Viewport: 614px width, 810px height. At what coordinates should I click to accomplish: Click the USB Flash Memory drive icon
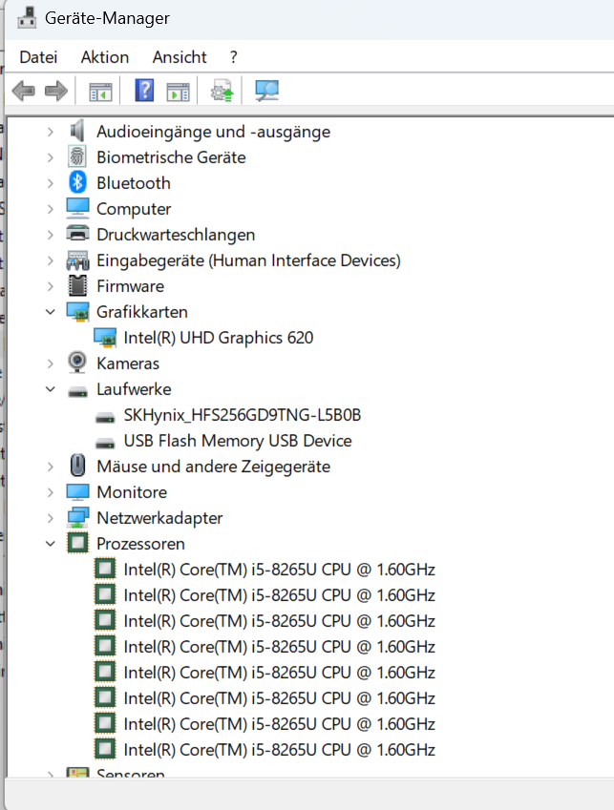[105, 444]
